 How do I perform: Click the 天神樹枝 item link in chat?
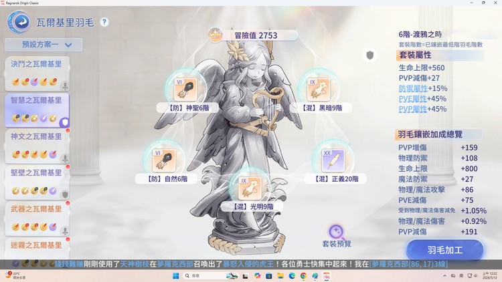[135, 264]
